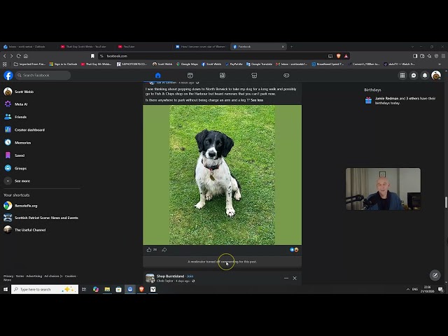The width and height of the screenshot is (448, 336).
Task: Show hidden system tray icons
Action: click(407, 289)
